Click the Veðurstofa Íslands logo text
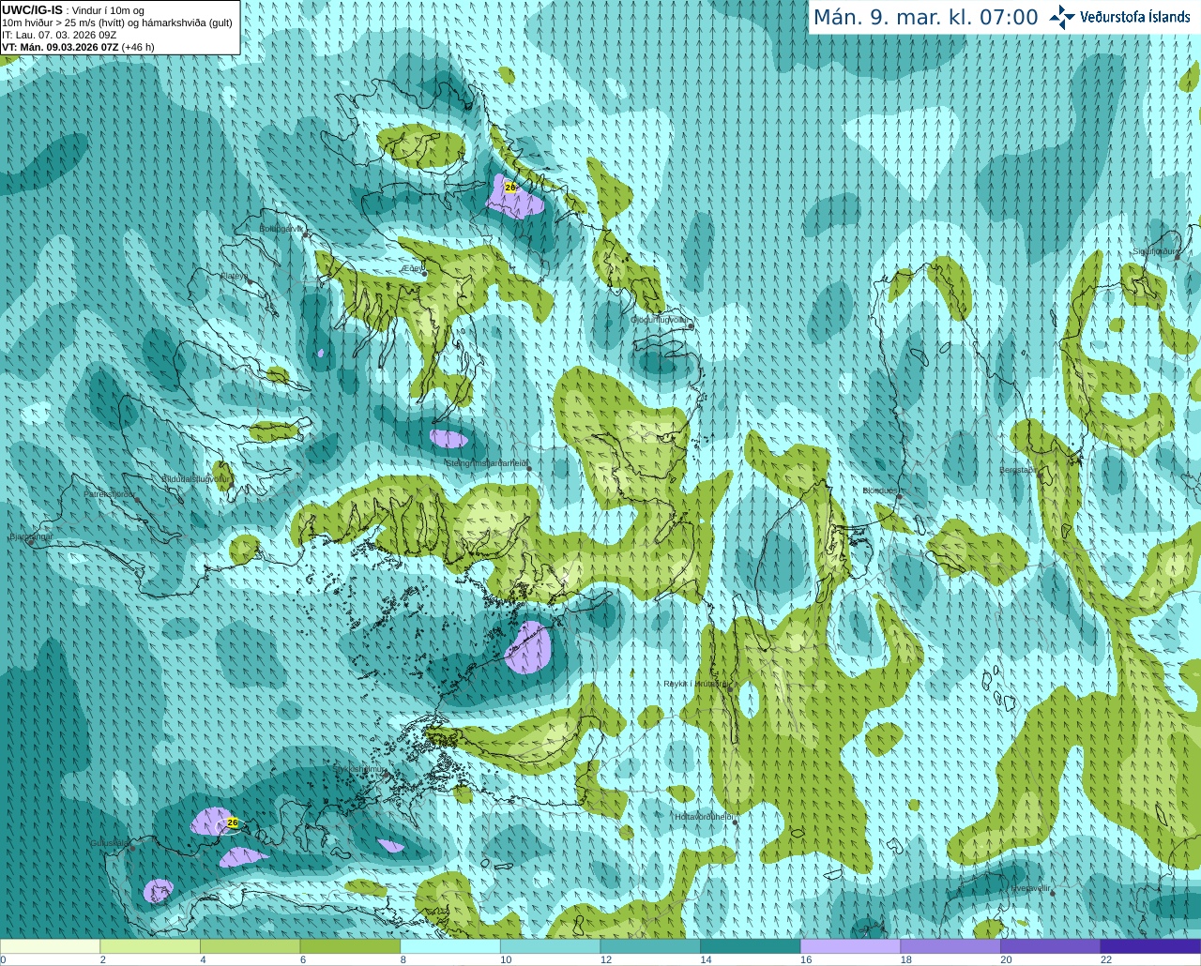Screen dimensions: 1201x966 click(x=1135, y=17)
